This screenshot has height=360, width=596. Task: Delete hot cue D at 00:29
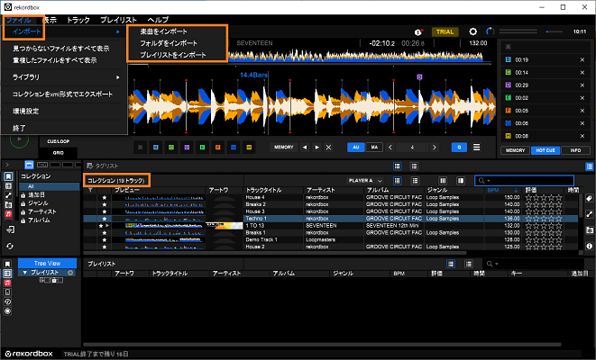[x=582, y=85]
